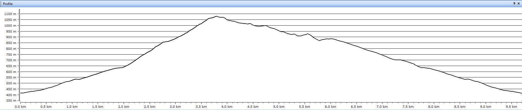This screenshot has width=522, height=110.
Task: Select the 7.5 km distance label
Action: click(408, 107)
